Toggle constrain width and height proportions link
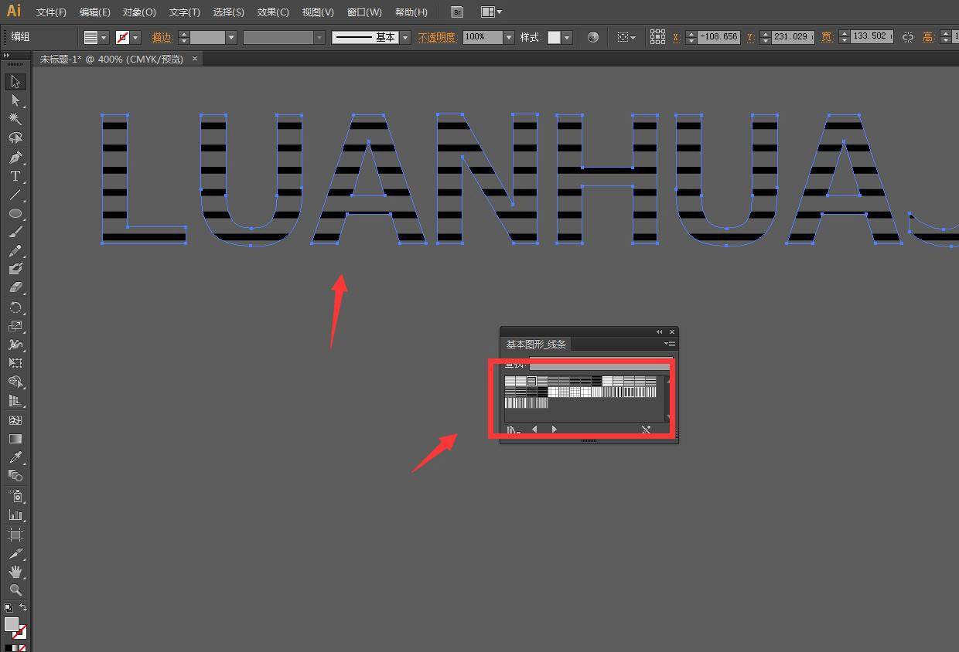 (908, 37)
